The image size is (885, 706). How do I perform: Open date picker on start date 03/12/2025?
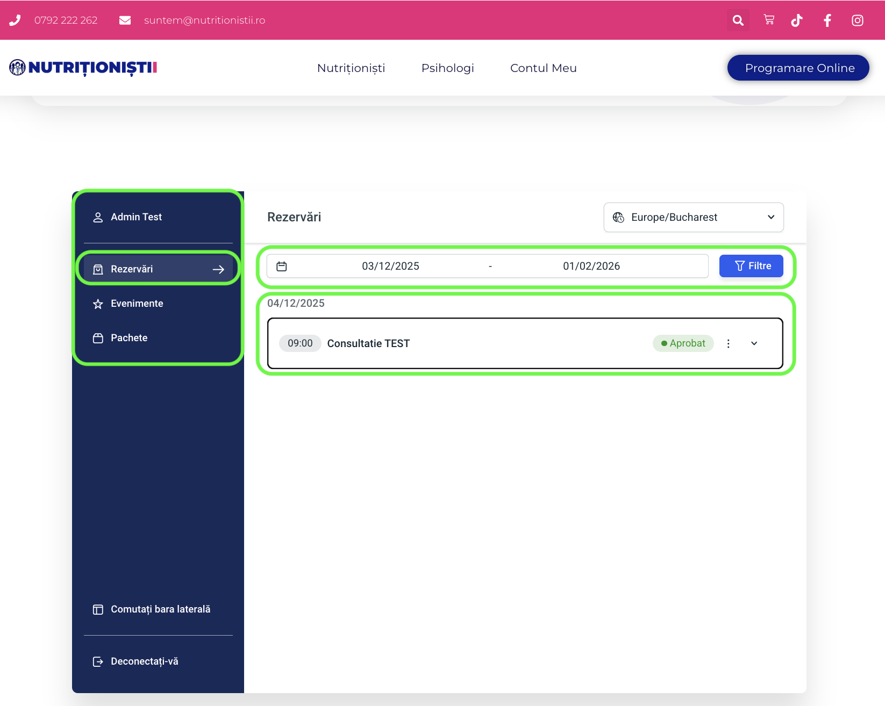[x=390, y=266]
